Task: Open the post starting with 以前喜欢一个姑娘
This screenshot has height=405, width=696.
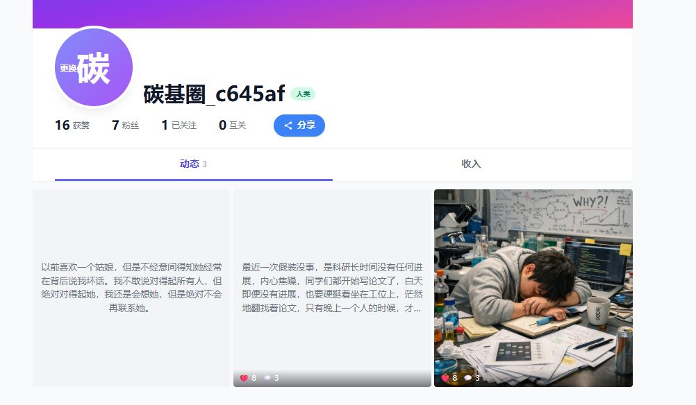Action: pyautogui.click(x=131, y=288)
